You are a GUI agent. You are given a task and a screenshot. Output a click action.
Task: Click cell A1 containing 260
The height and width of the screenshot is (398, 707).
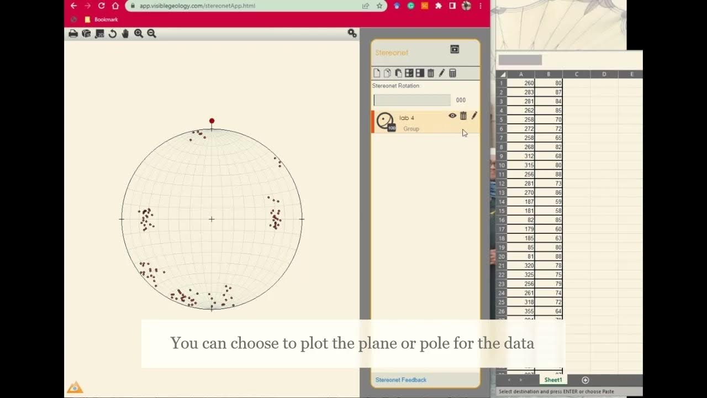pos(521,83)
